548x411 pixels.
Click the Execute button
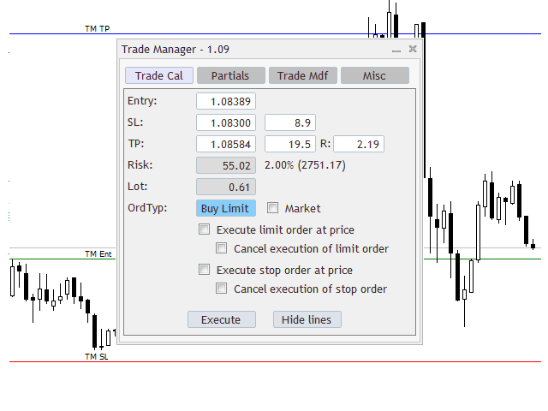(222, 319)
